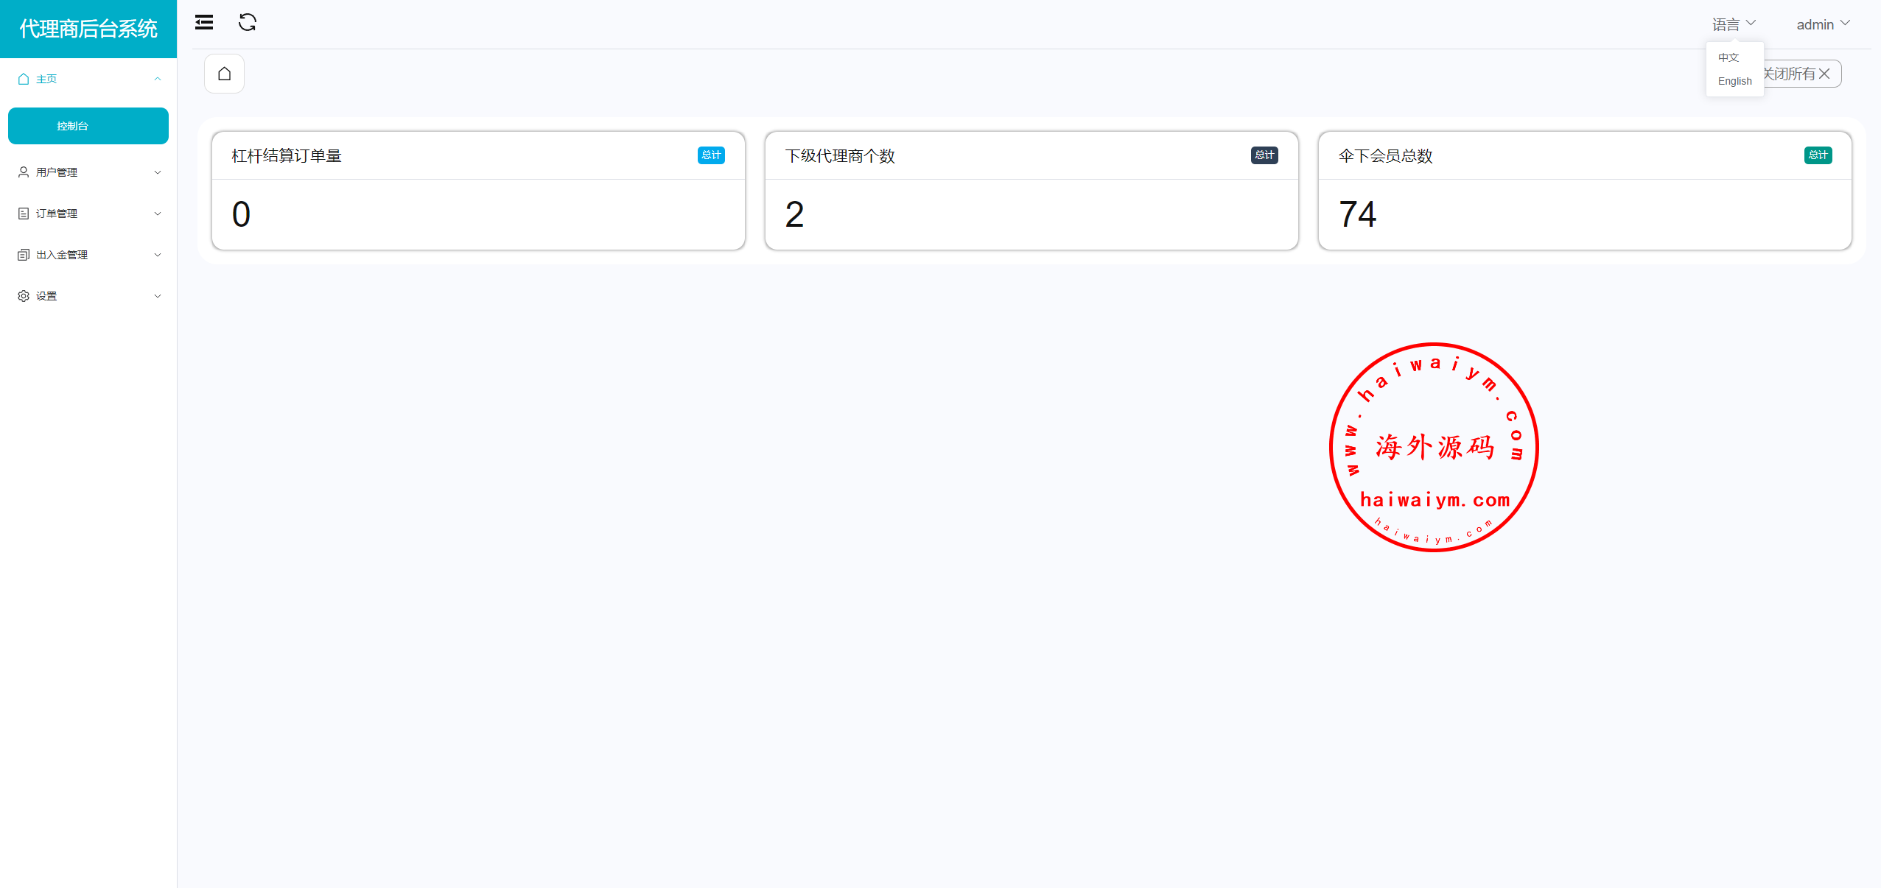Click the refresh page icon
Image resolution: width=1881 pixels, height=888 pixels.
point(248,23)
